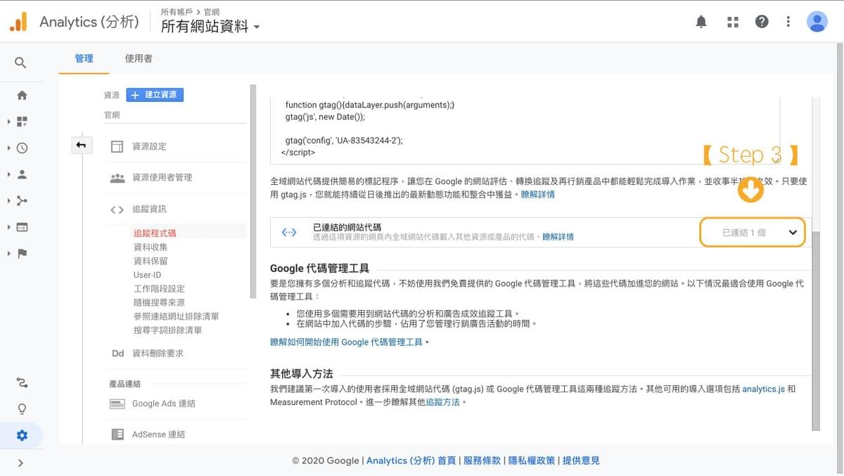Click the 官網 property label under 資源
This screenshot has width=844, height=476.
[x=112, y=115]
